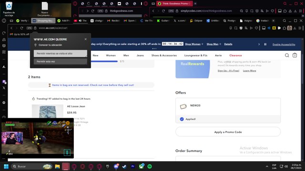Close the location permission popup
Image resolution: width=305 pixels, height=171 pixels.
pos(86,39)
